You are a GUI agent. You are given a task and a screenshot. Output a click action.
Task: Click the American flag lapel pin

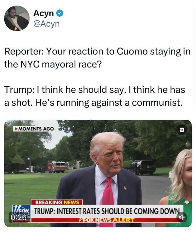(125, 188)
